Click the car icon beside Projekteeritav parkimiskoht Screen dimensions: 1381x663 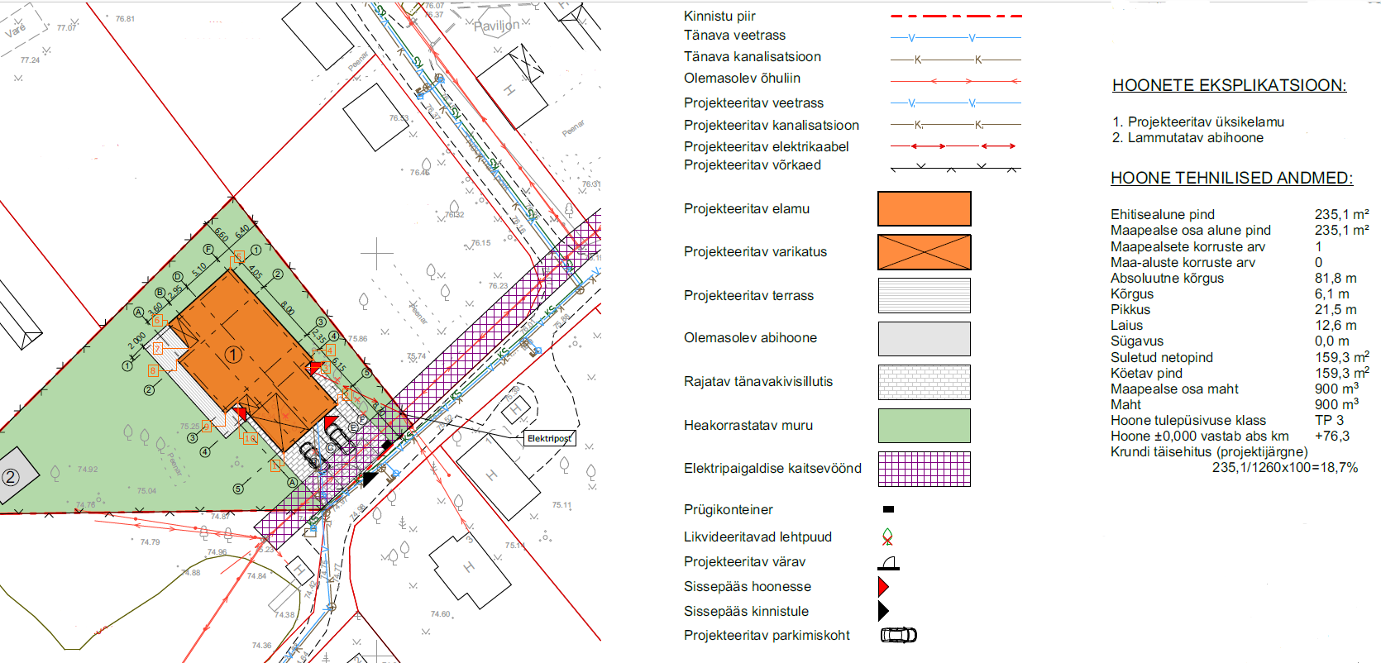coord(898,635)
